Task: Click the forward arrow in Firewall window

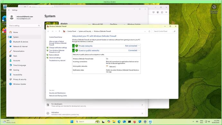Action: 52,31
